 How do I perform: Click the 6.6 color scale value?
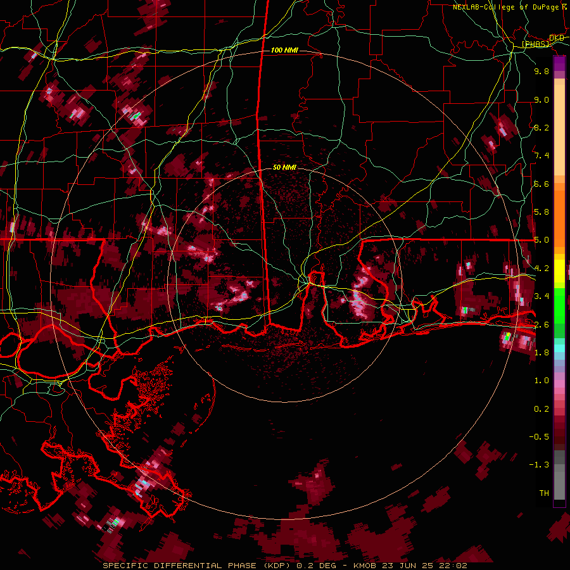pos(541,184)
